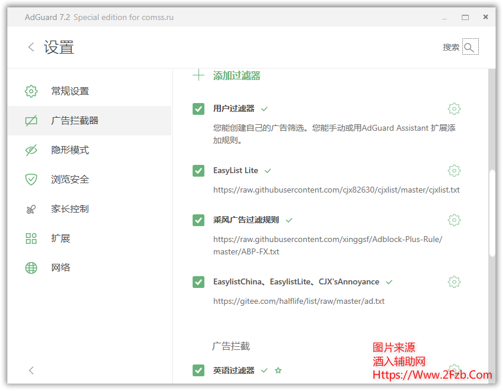Click the plus icon for 添加过滤器
This screenshot has width=503, height=391.
click(198, 75)
